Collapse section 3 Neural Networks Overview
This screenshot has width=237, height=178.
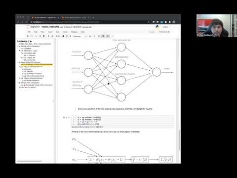point(18,62)
